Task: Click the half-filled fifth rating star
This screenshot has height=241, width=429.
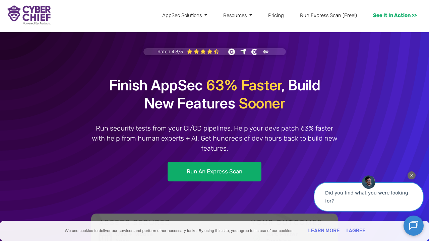Action: point(217,52)
